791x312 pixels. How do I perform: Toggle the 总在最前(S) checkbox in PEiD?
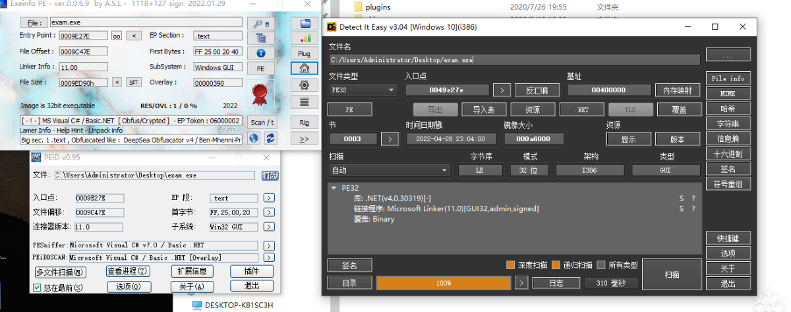[x=38, y=288]
